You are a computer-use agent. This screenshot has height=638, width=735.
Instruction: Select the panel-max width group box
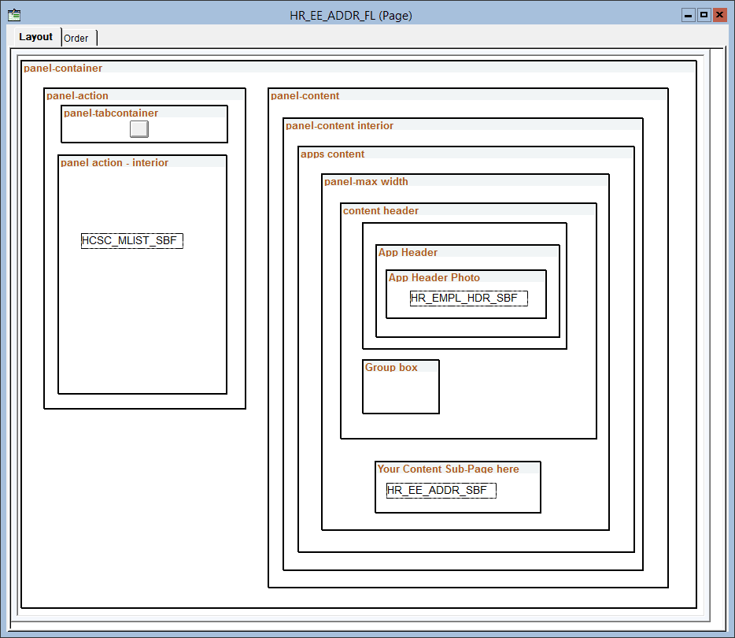tap(365, 181)
